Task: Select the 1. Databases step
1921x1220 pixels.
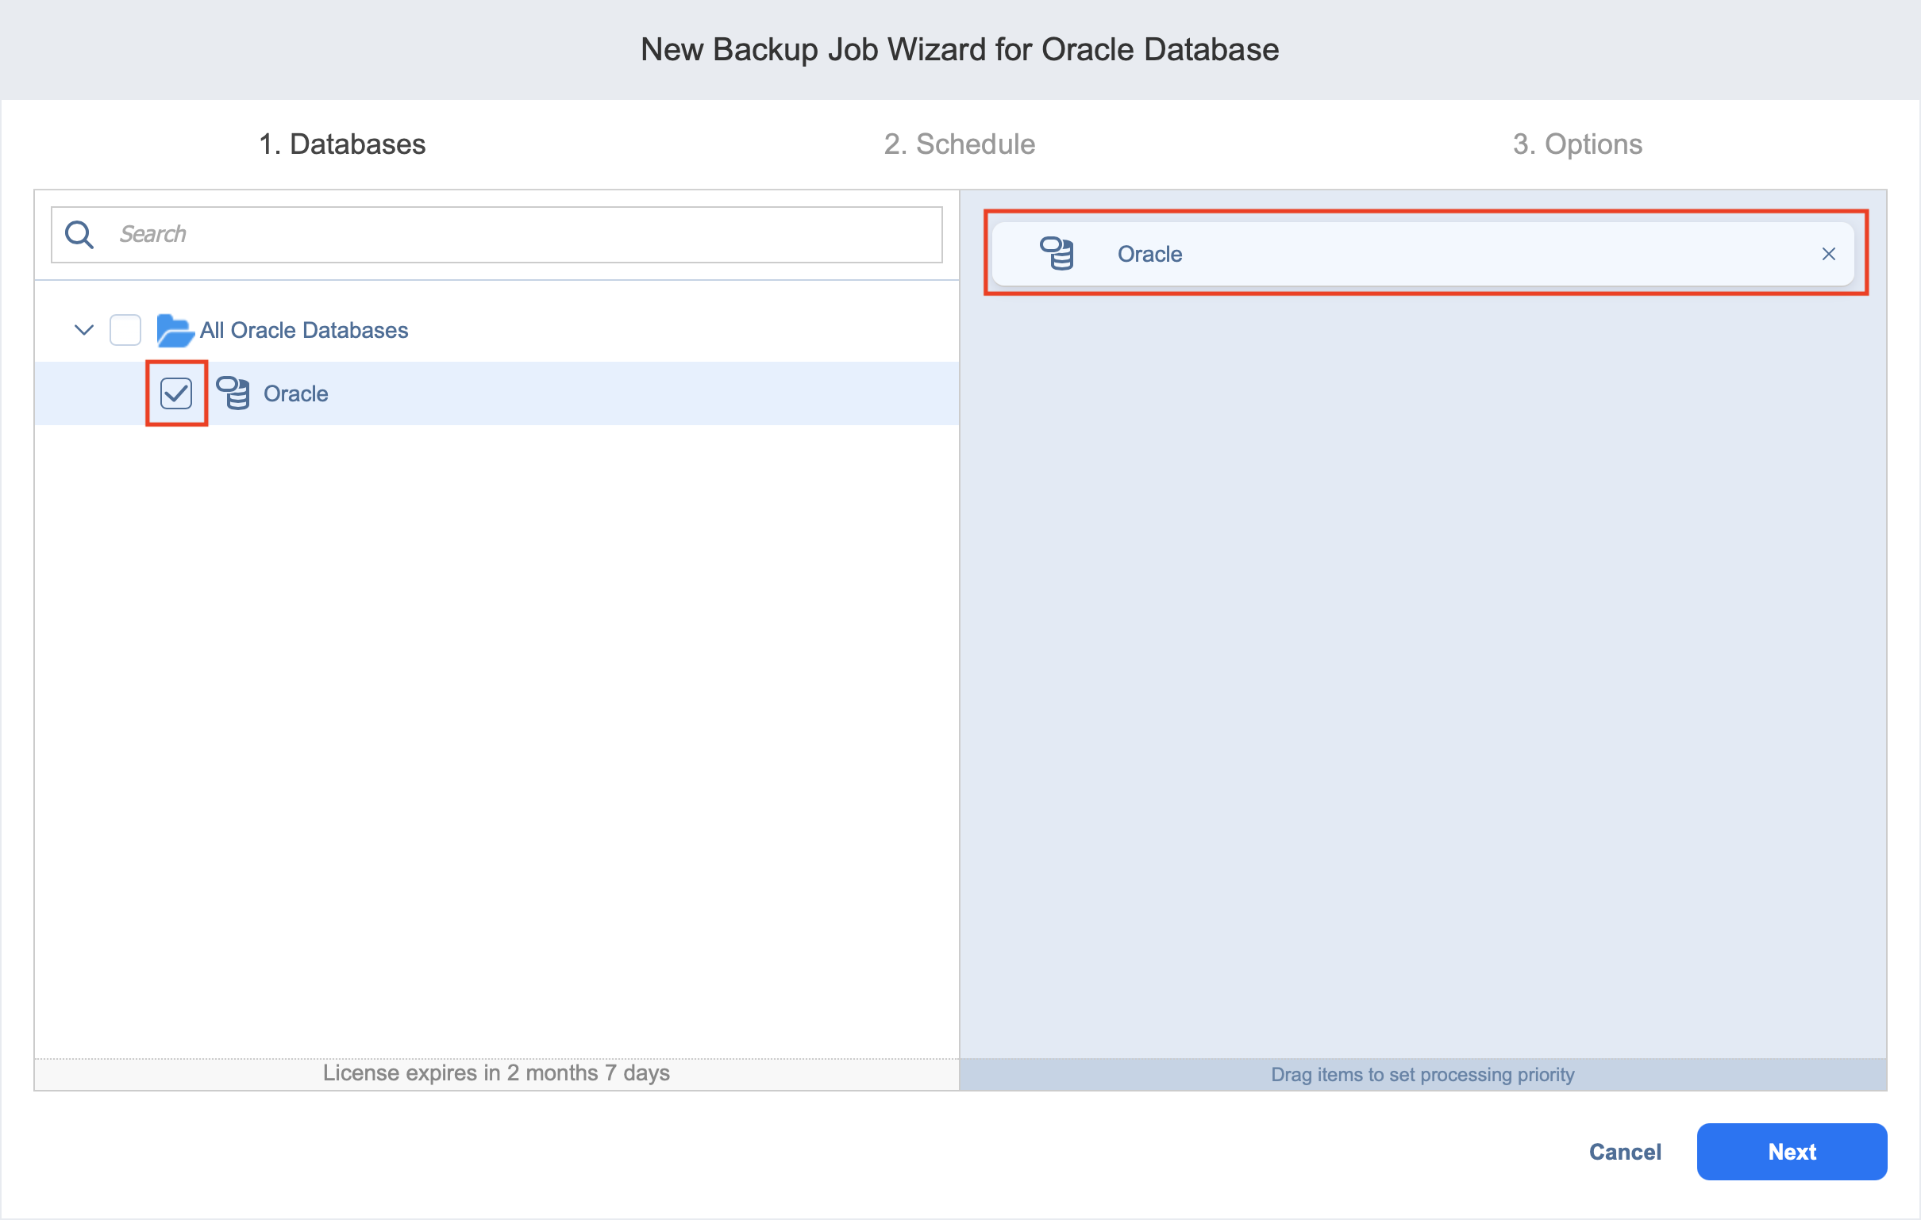Action: (342, 144)
